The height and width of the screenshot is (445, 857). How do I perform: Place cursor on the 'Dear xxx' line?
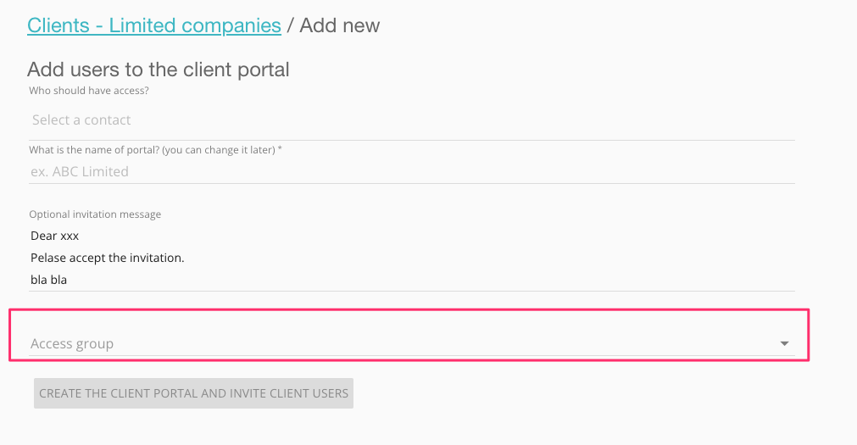54,236
